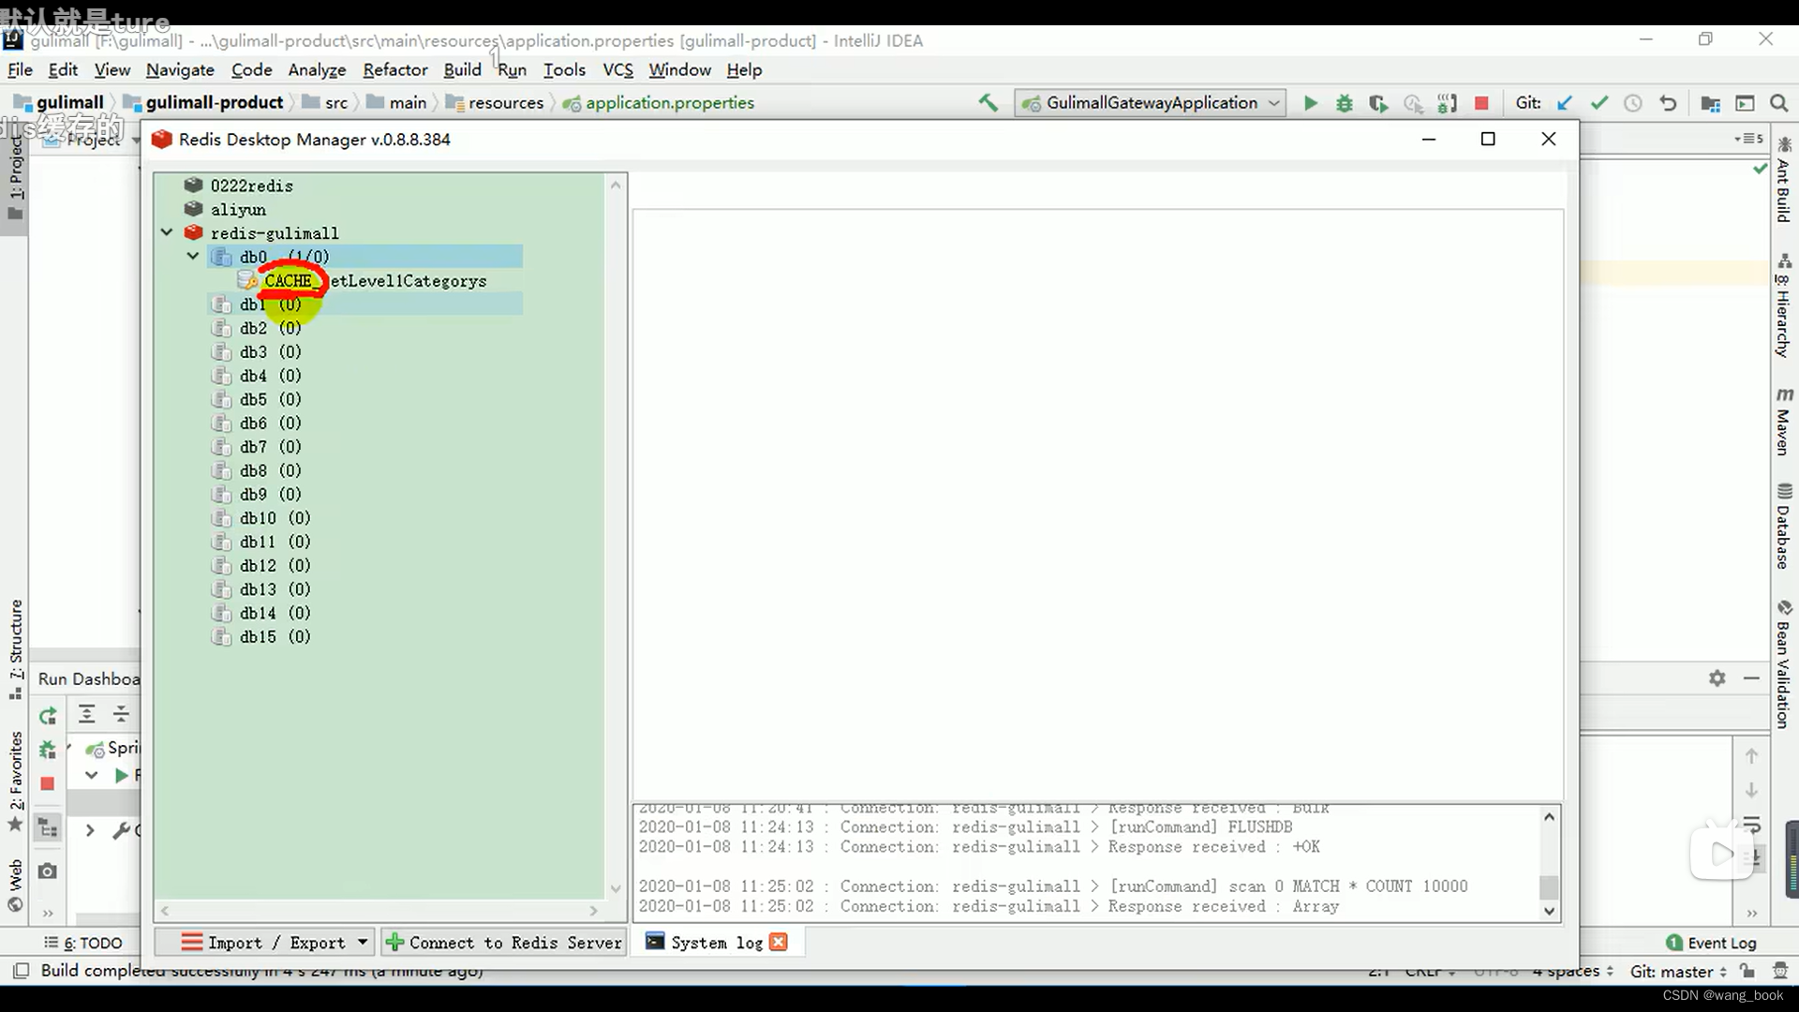Start debugging with the bug icon
Viewport: 1799px width, 1012px height.
click(1345, 103)
